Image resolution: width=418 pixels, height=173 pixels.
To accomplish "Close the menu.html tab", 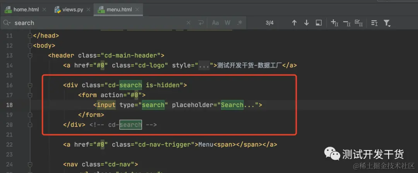I will tap(137, 10).
